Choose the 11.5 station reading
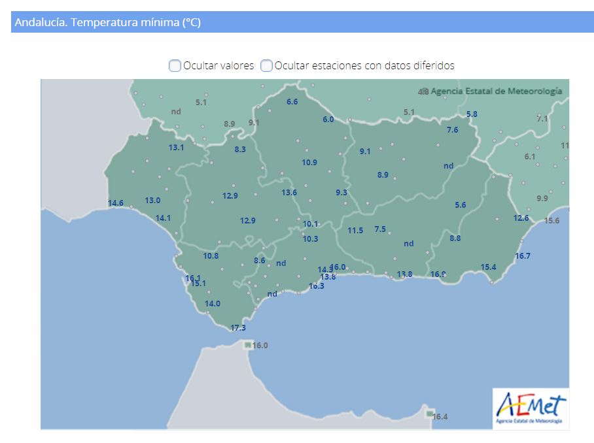This screenshot has height=443, width=594. [x=355, y=230]
